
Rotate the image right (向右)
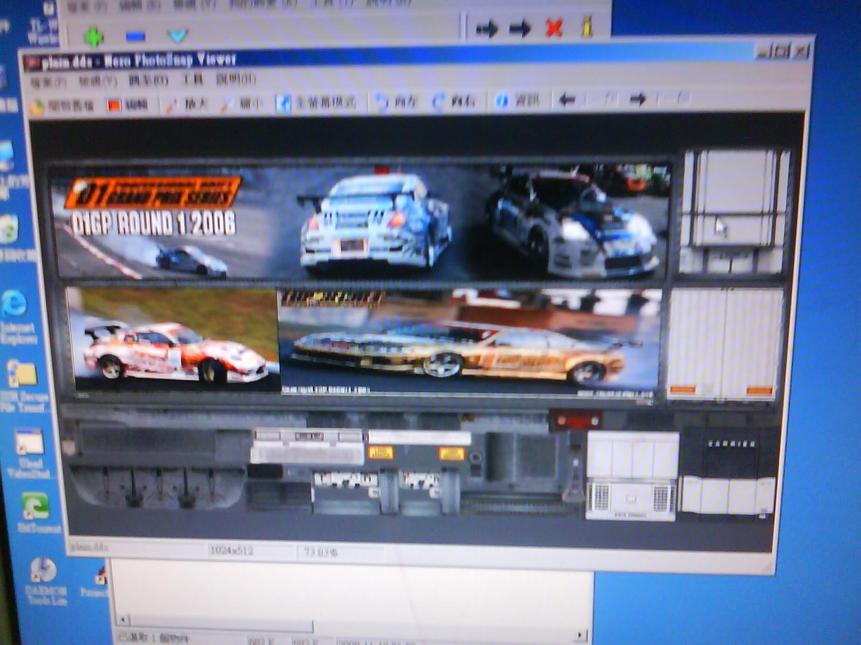pos(455,101)
